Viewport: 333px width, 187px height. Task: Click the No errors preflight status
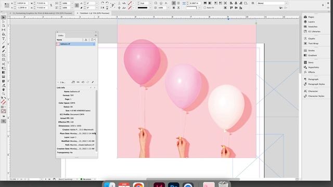point(86,179)
